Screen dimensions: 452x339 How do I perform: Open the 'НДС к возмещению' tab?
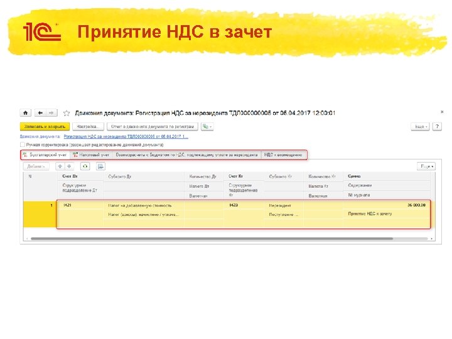point(283,155)
